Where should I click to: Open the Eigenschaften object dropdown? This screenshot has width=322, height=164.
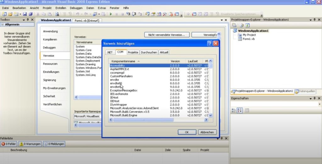click(319, 104)
